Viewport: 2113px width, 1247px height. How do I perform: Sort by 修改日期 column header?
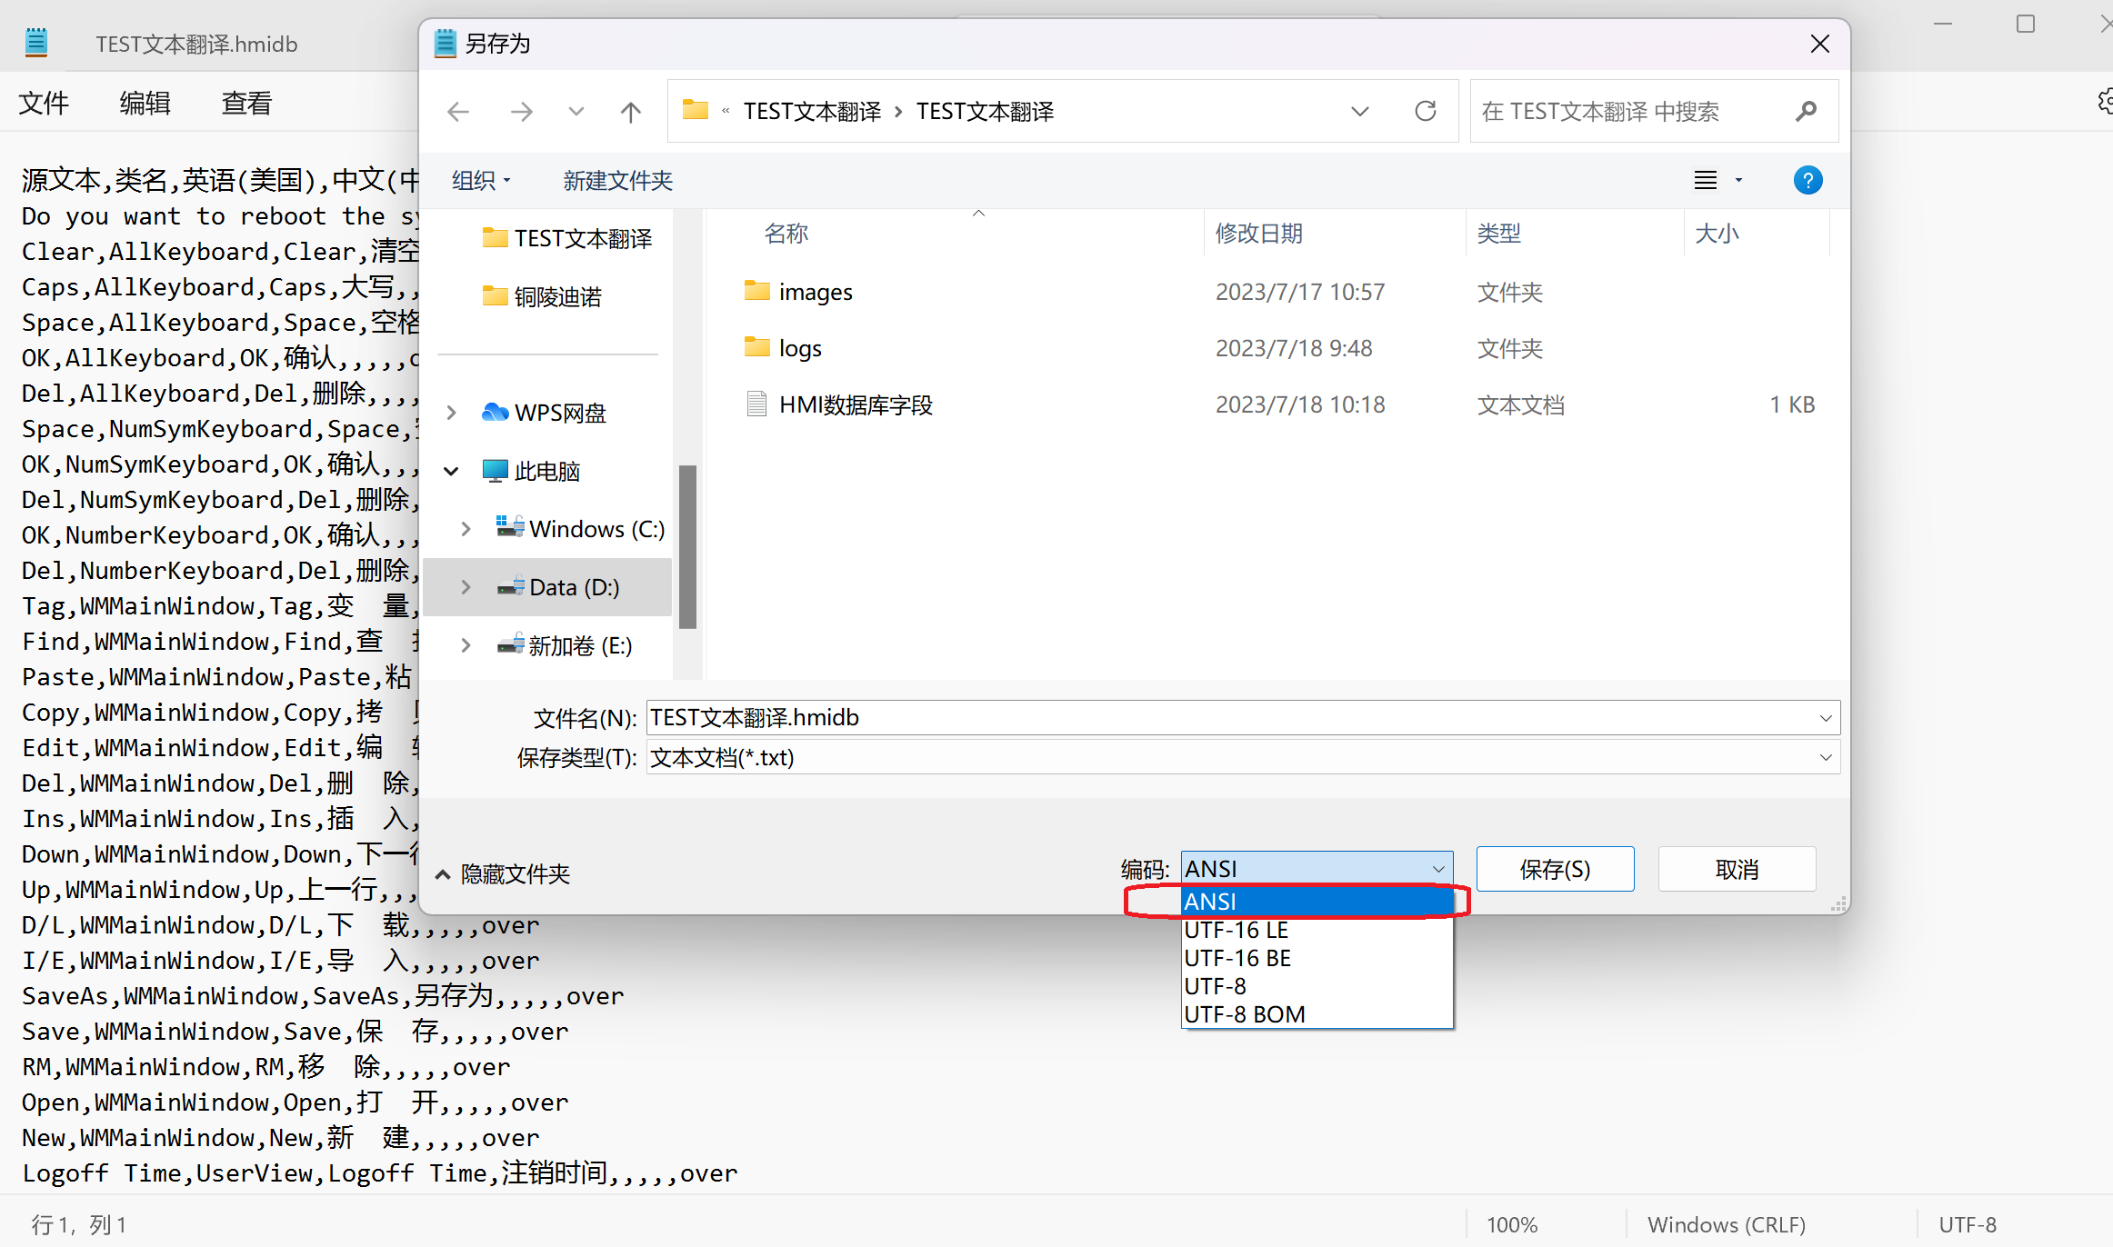[1258, 234]
